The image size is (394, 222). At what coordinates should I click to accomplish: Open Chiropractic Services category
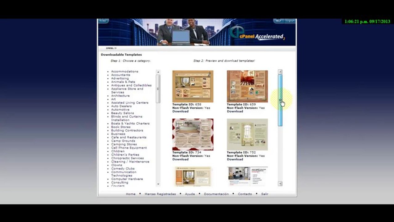tap(128, 158)
